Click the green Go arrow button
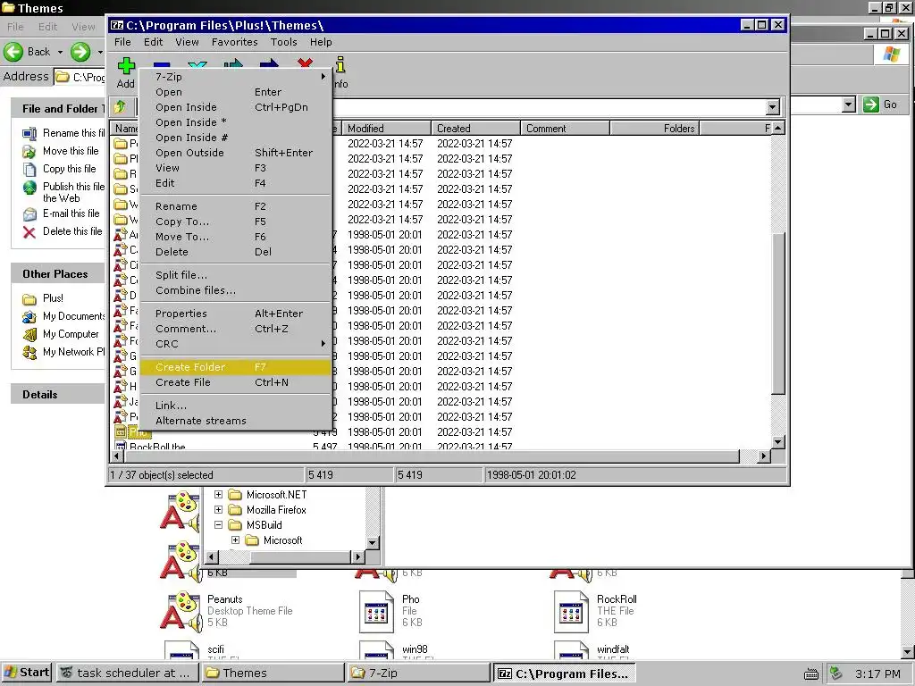Viewport: 915px width, 686px height. pyautogui.click(x=870, y=105)
